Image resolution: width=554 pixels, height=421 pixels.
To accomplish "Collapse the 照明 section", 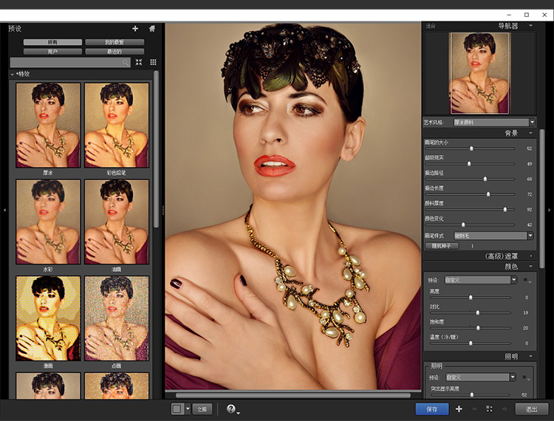I will pos(530,356).
